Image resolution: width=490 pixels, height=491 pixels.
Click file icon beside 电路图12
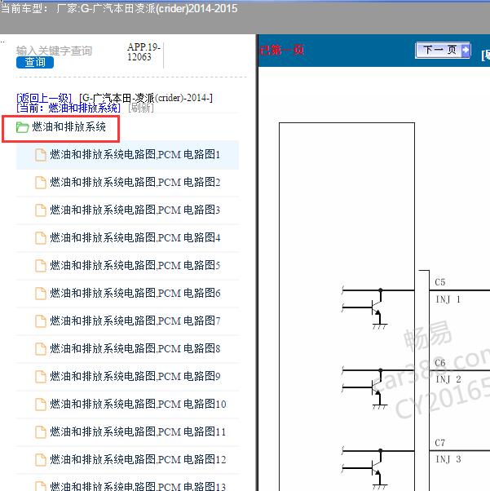click(x=41, y=460)
